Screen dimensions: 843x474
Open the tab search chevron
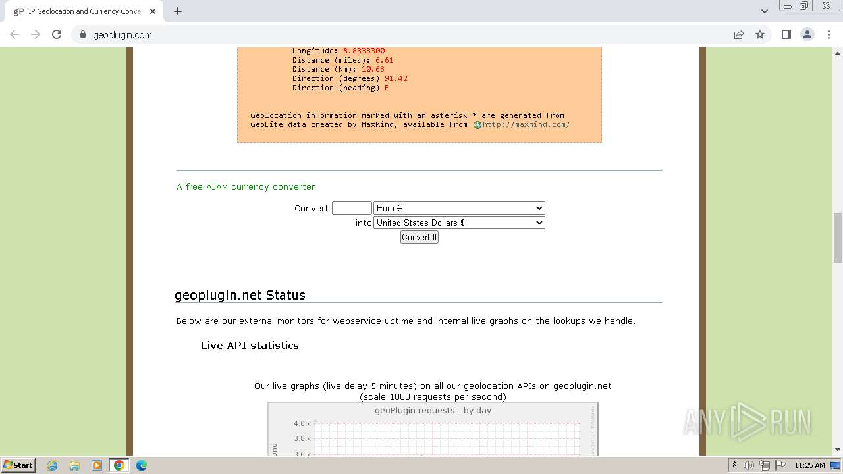[764, 11]
